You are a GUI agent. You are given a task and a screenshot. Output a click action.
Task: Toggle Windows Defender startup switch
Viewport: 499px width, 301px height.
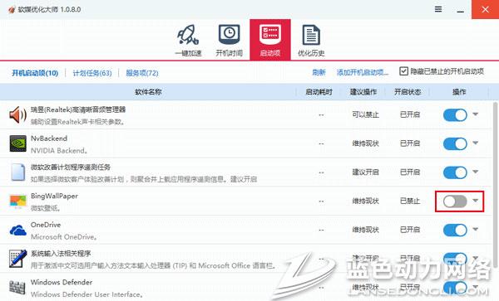(x=455, y=287)
